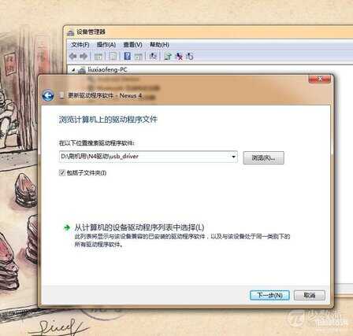The image size is (353, 336).
Task: Click the 取消 cancel button
Action: 310,295
